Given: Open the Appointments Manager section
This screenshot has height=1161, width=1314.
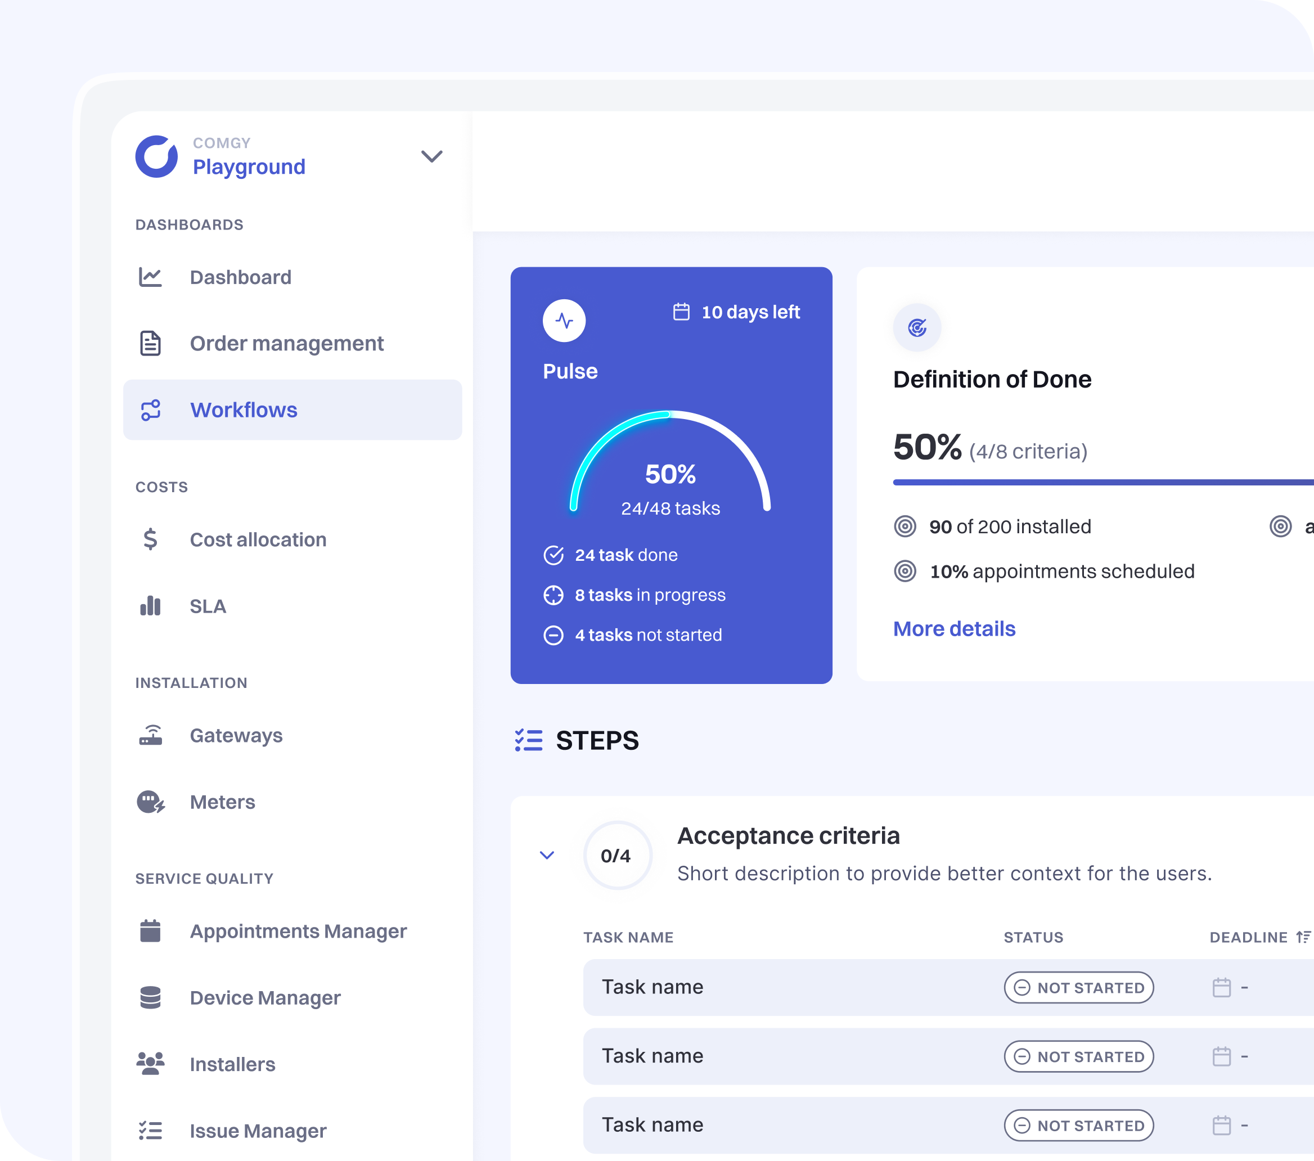Looking at the screenshot, I should (x=150, y=931).
